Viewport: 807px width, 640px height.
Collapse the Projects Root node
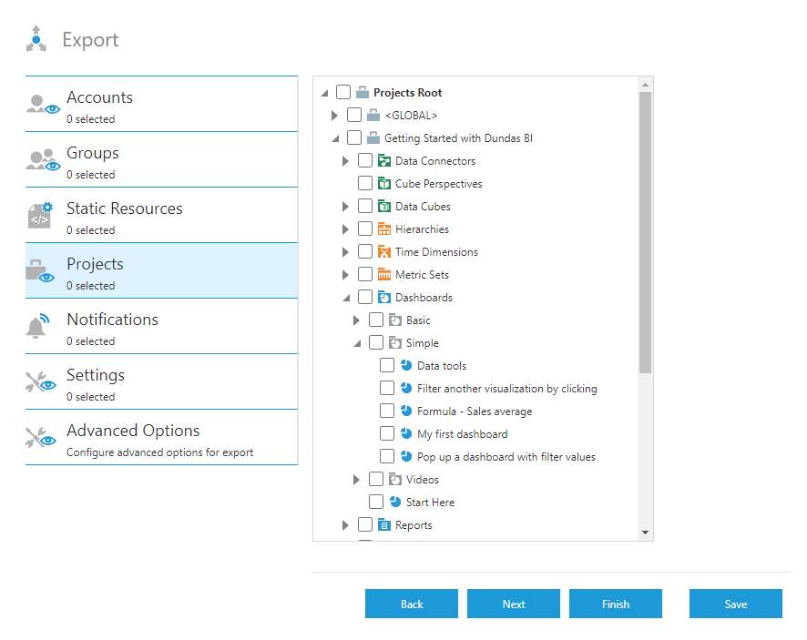coord(325,93)
